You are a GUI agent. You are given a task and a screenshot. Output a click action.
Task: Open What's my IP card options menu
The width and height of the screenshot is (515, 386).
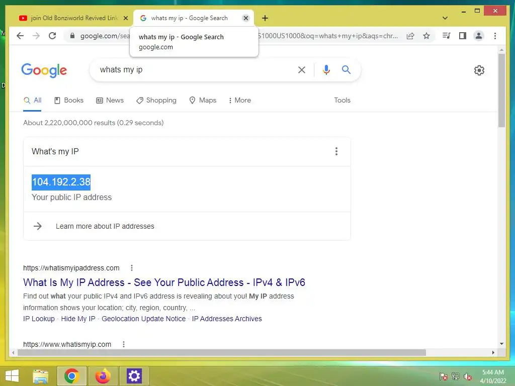[x=336, y=151]
